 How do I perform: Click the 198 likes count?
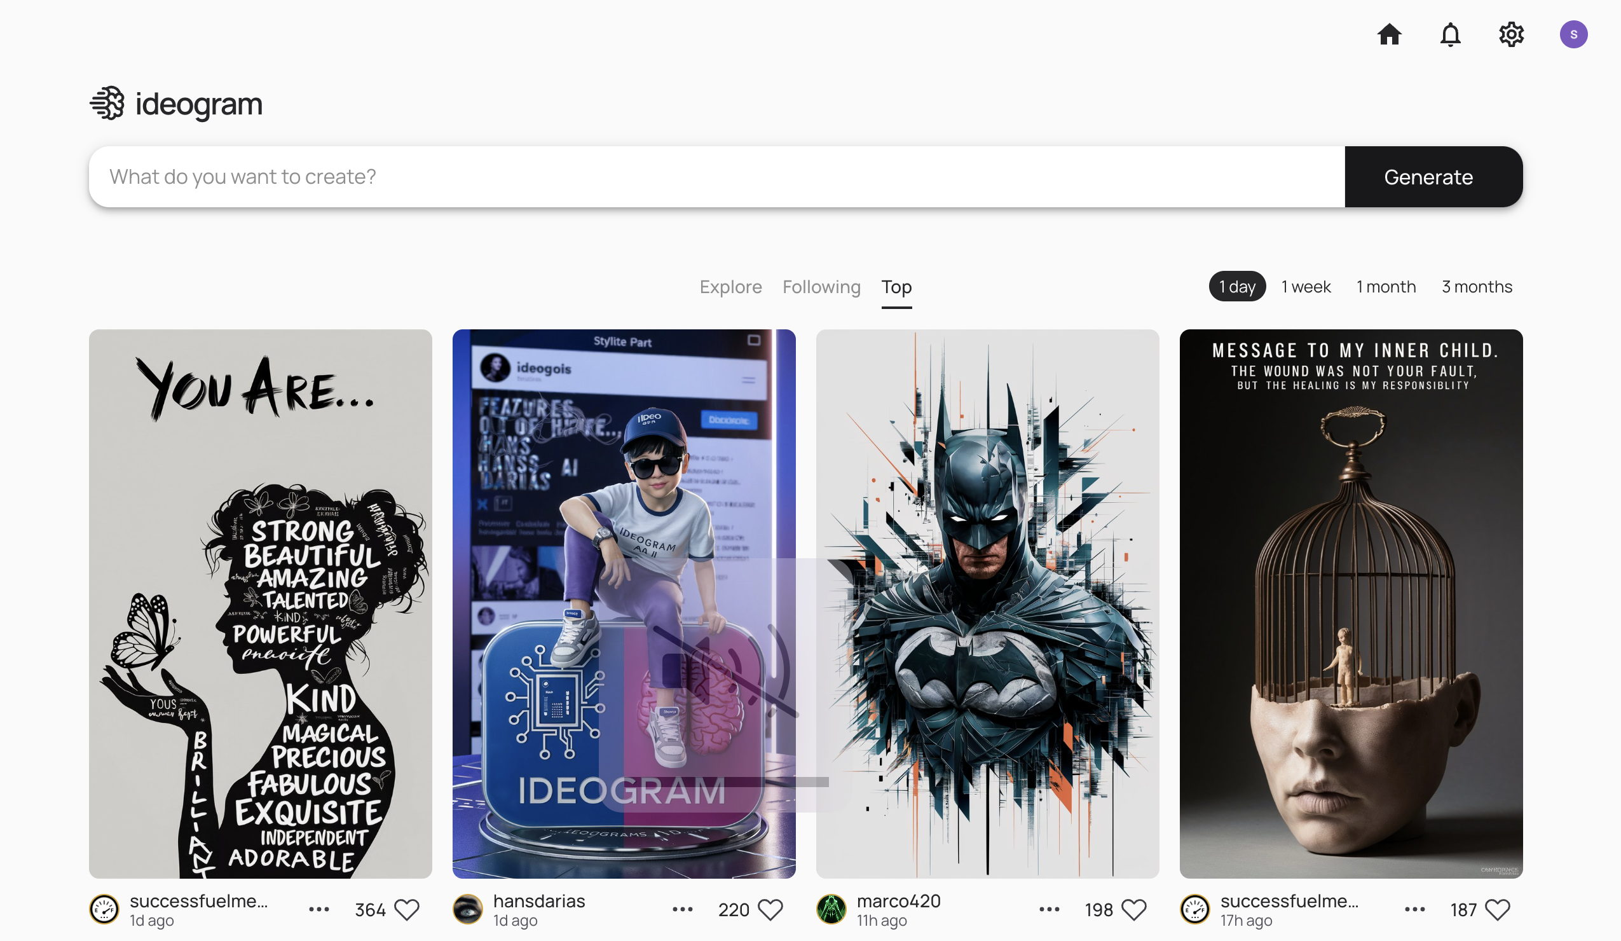[1098, 909]
